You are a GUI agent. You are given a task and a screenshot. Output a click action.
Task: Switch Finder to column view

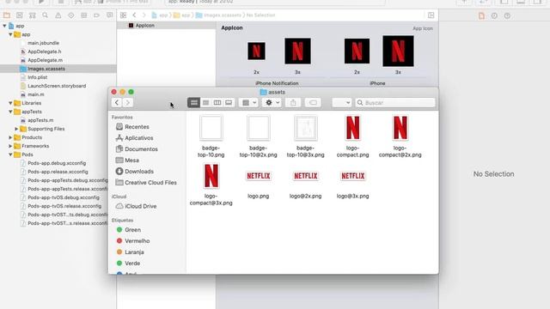(217, 103)
